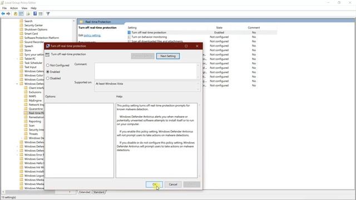
Task: Click the Comment column header in the list
Action: tap(254, 28)
